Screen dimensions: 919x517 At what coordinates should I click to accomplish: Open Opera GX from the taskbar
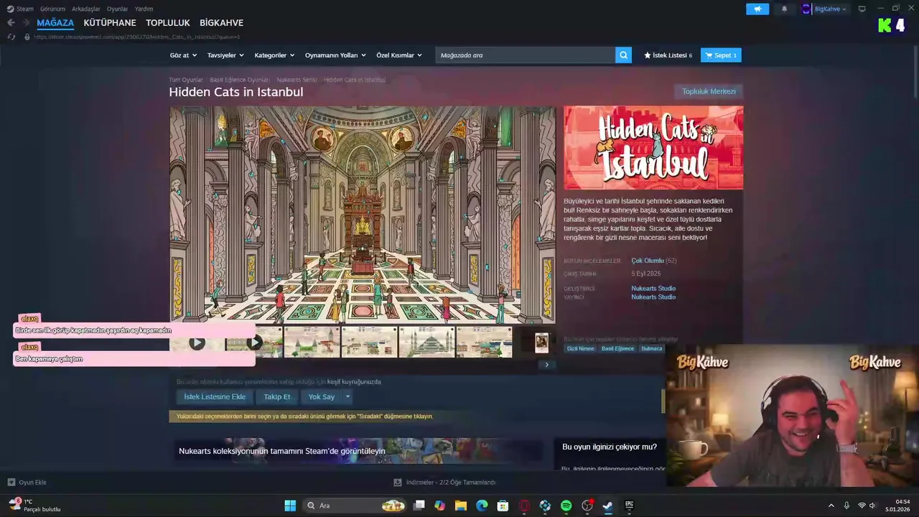pos(524,506)
